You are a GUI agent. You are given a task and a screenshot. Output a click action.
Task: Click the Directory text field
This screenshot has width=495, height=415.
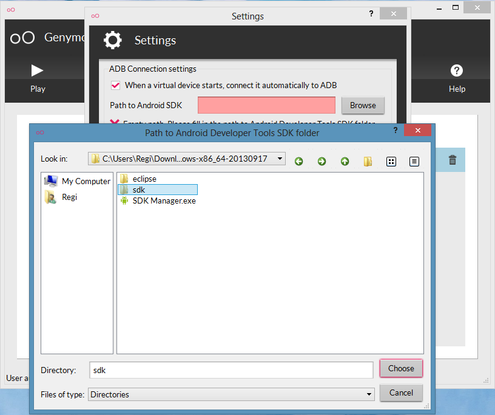click(x=231, y=370)
